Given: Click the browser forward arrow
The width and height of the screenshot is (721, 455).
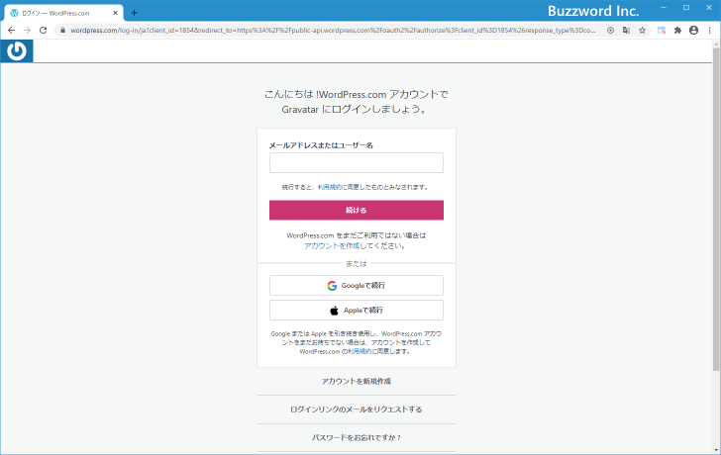Looking at the screenshot, I should pos(27,31).
